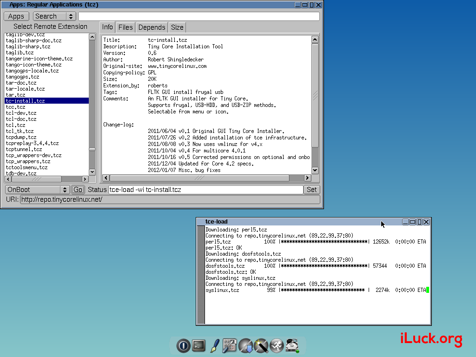
Task: Switch to the Size tab
Action: [x=177, y=27]
